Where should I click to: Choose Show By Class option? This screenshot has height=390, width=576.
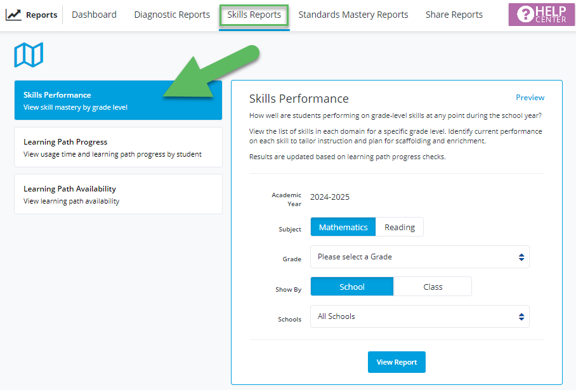[x=433, y=287]
